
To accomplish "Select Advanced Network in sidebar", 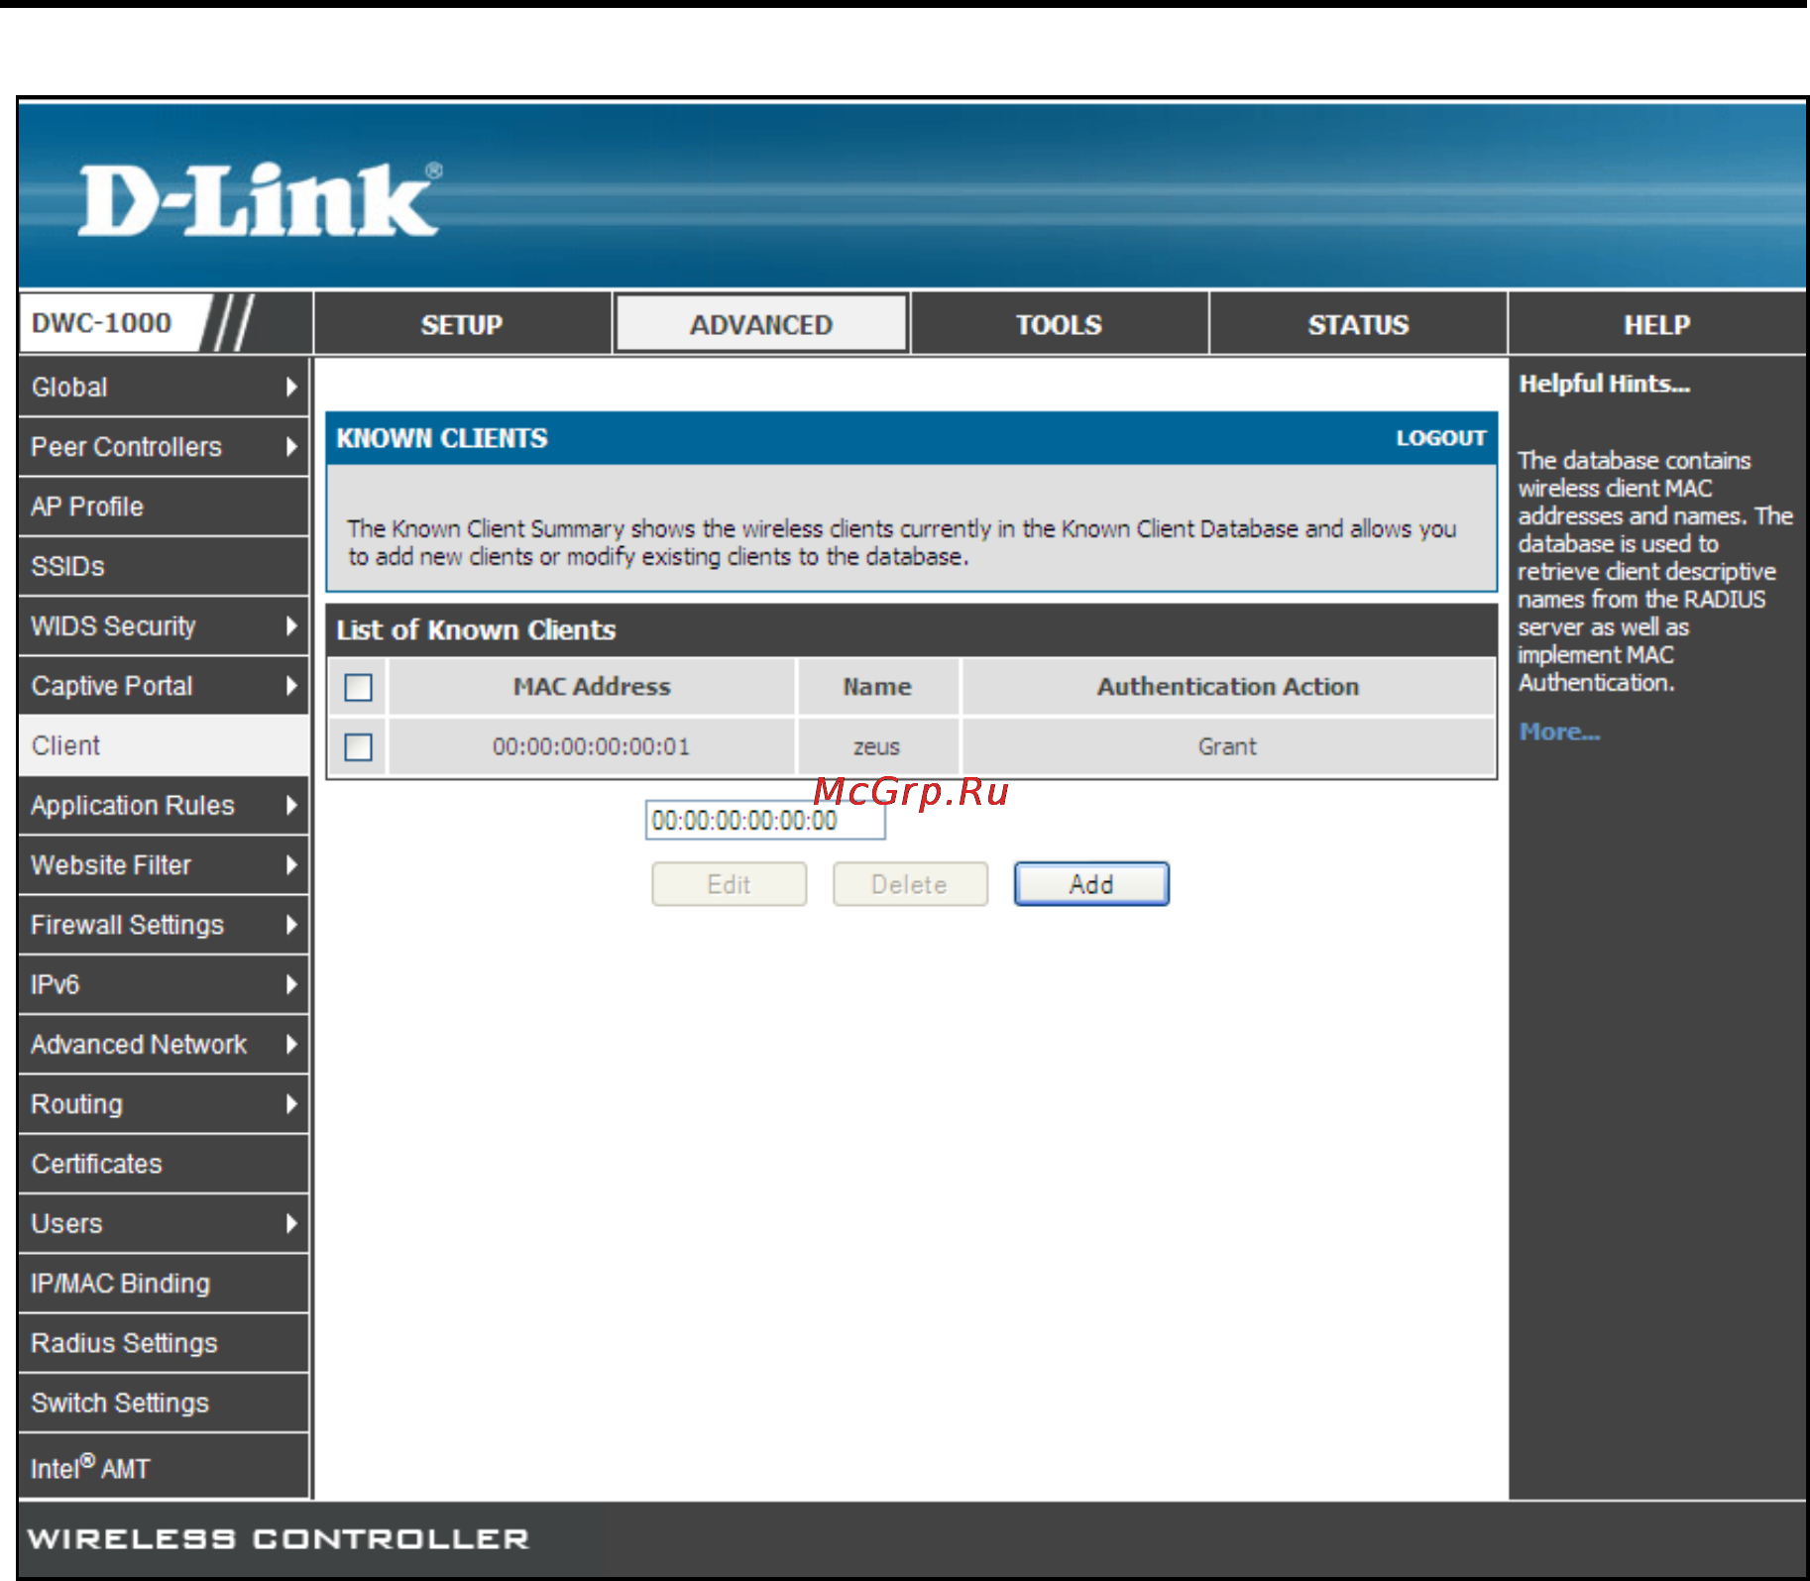I will 164,1044.
